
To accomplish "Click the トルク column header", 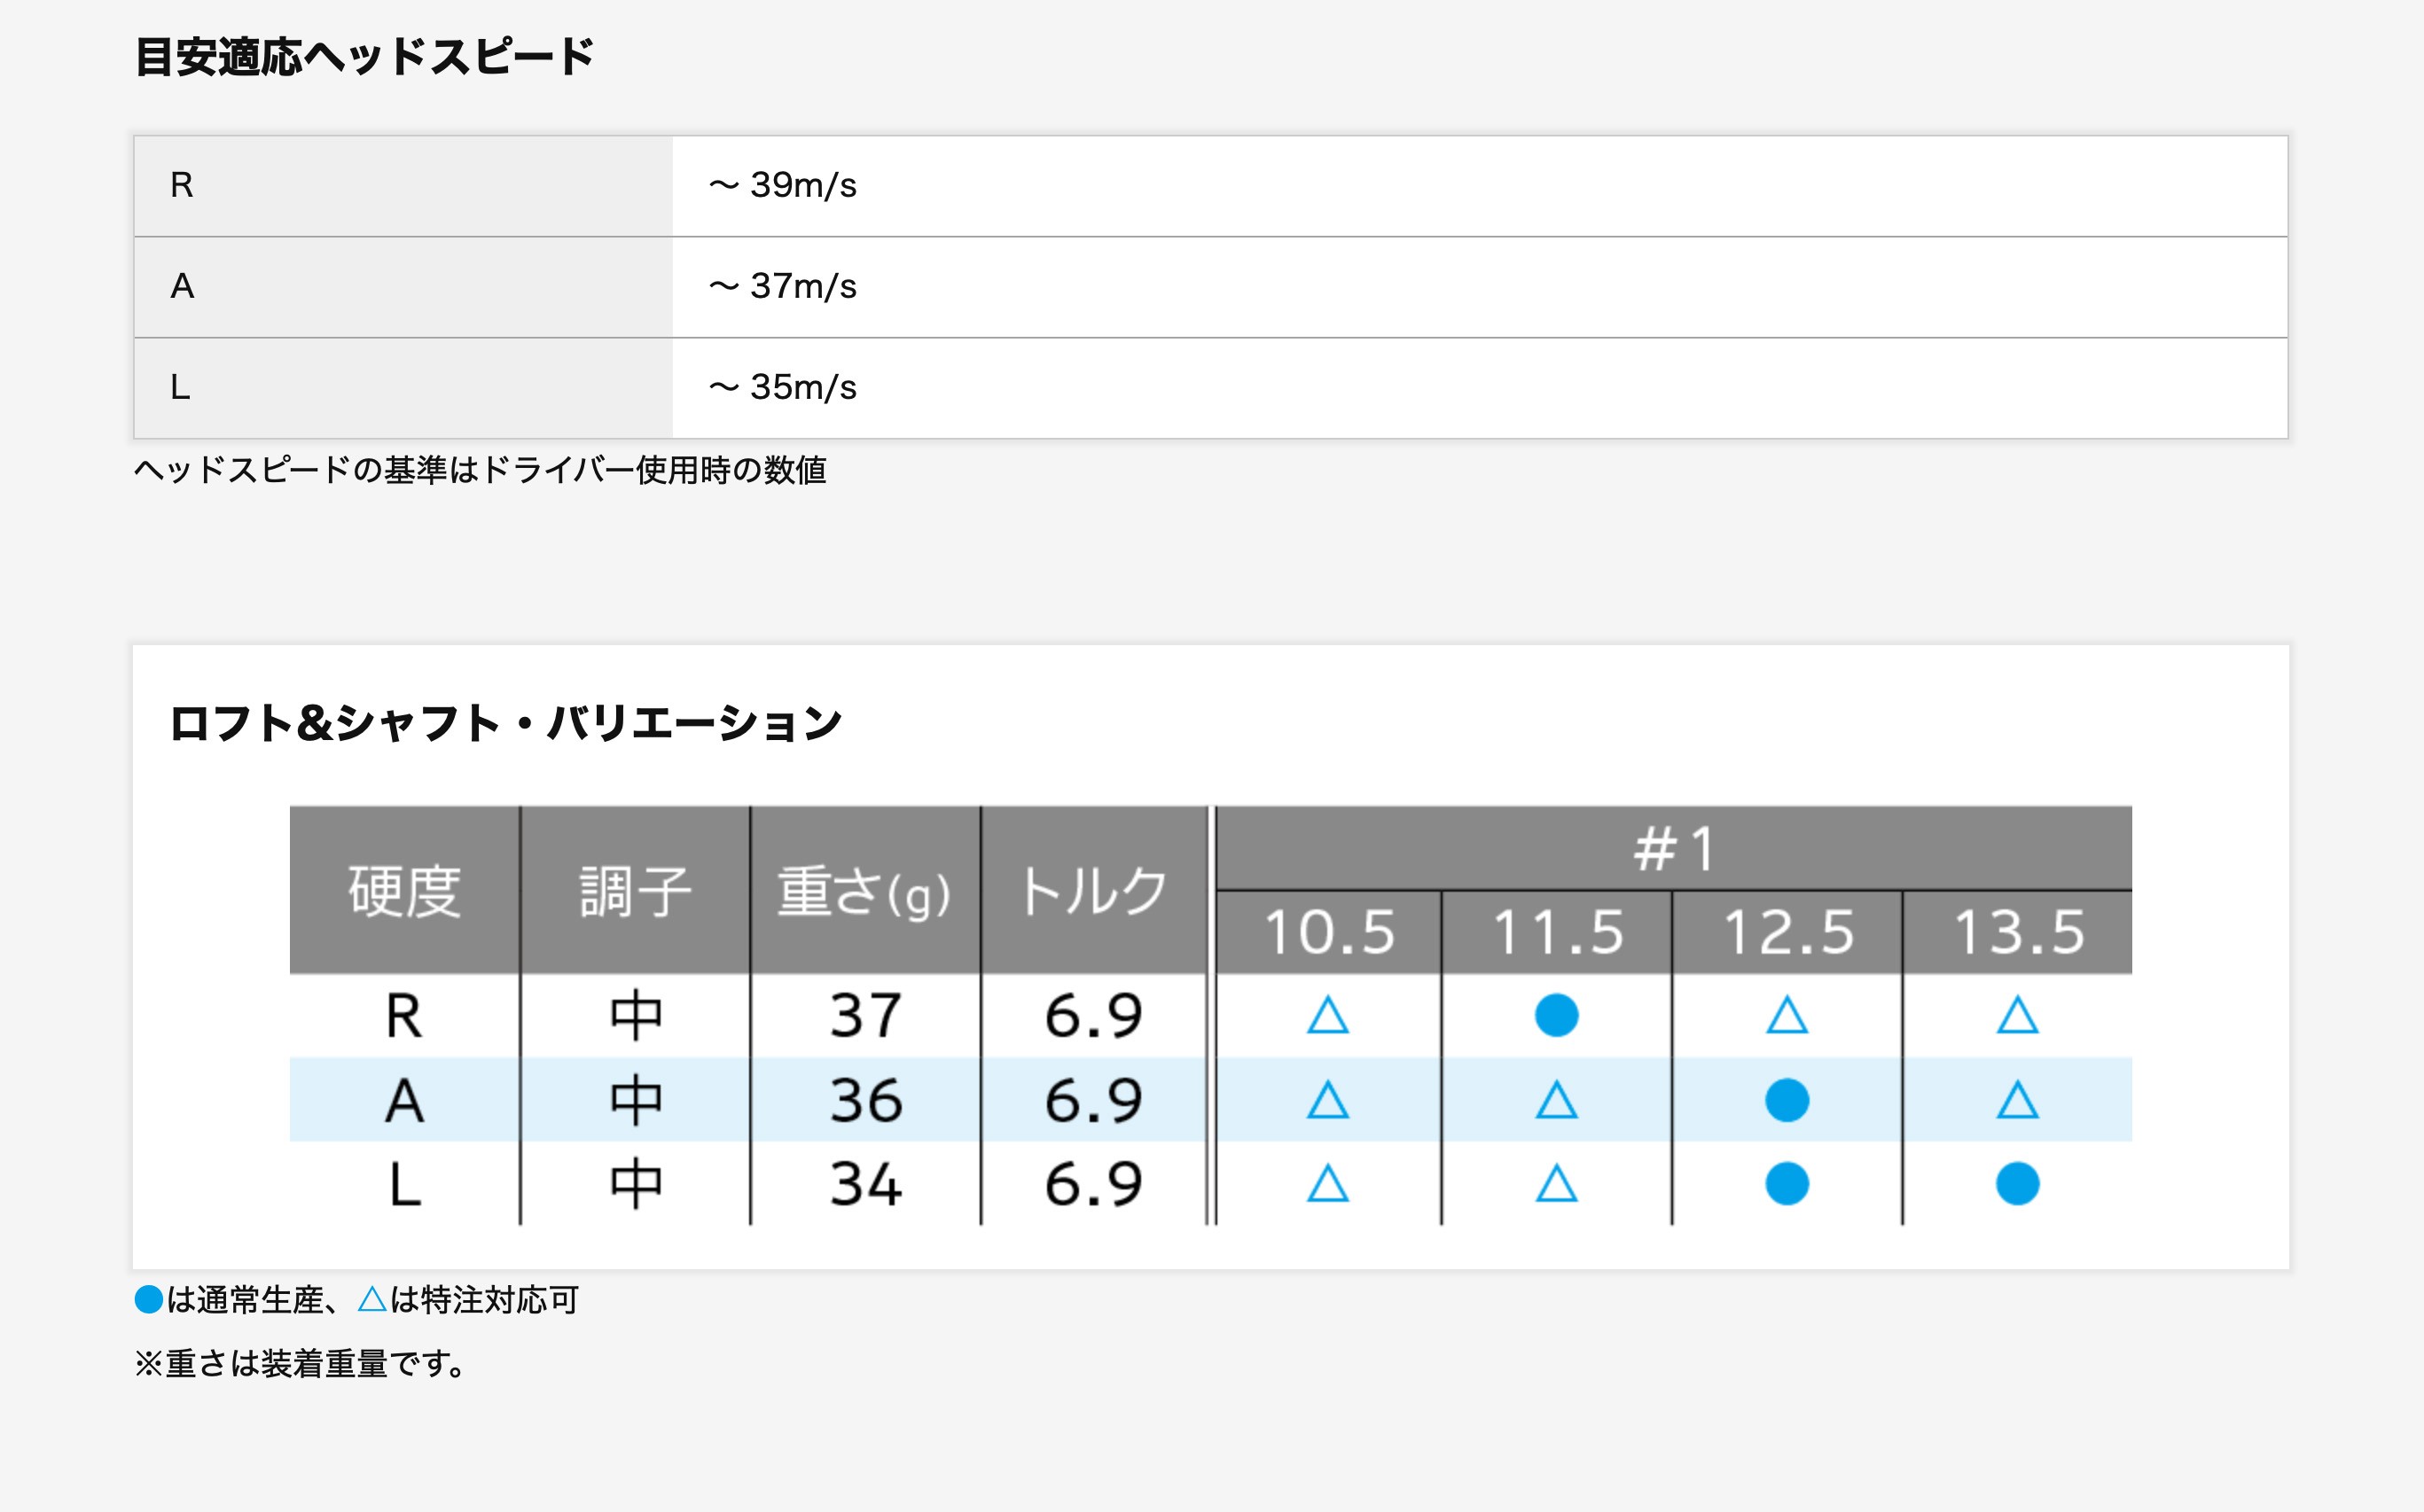I will 1093,890.
